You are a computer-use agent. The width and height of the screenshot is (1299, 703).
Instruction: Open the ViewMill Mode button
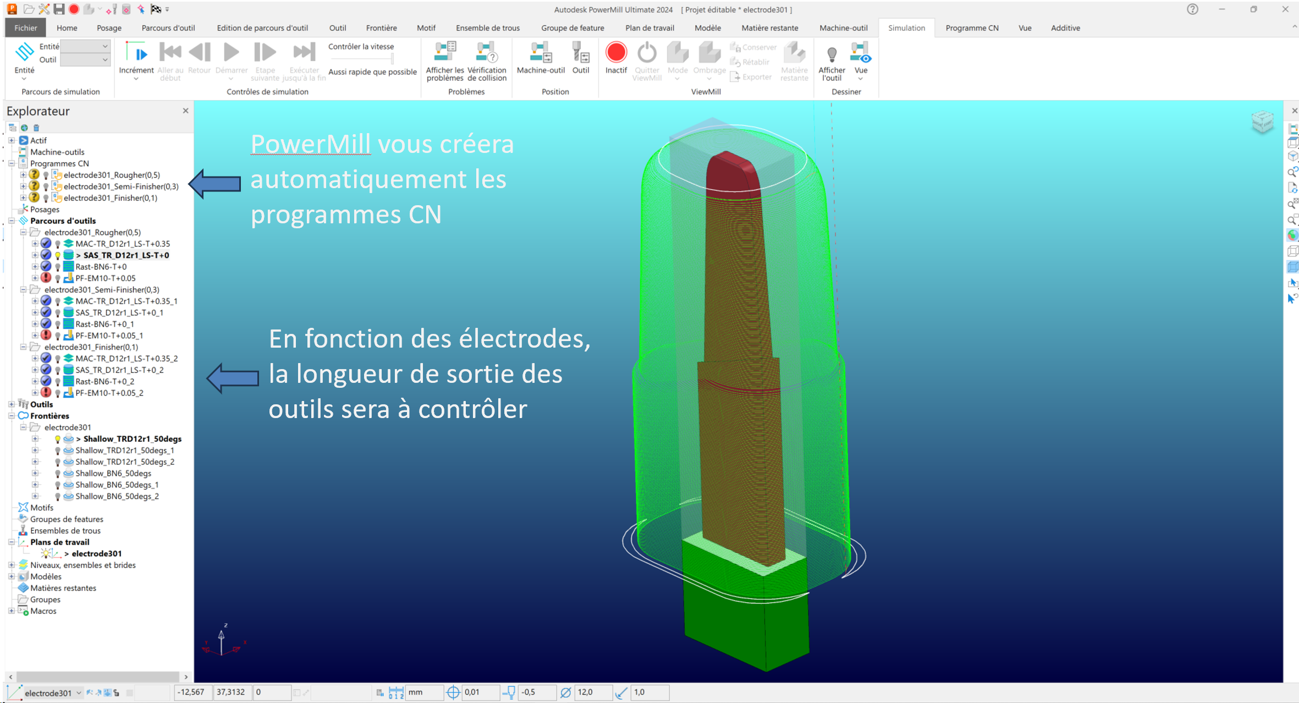pos(678,61)
